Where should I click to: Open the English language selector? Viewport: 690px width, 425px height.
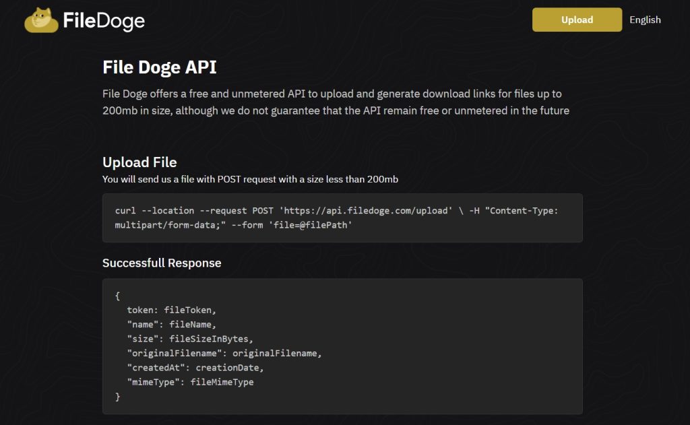click(x=645, y=20)
